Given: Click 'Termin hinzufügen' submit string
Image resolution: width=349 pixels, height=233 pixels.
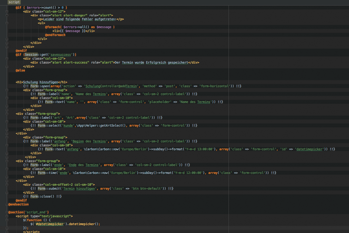Looking at the screenshot, I should (x=79, y=189).
